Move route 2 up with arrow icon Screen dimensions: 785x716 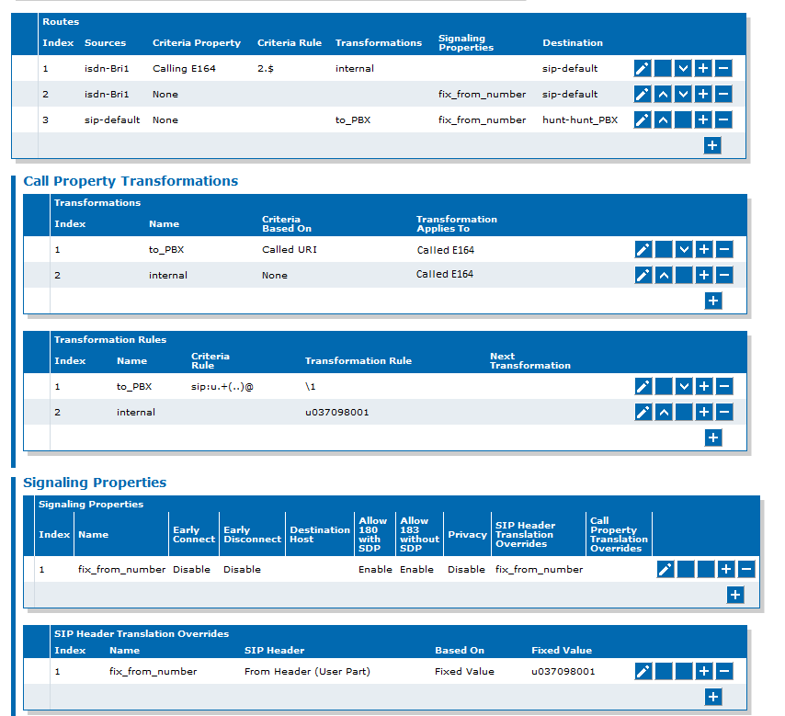click(x=663, y=94)
